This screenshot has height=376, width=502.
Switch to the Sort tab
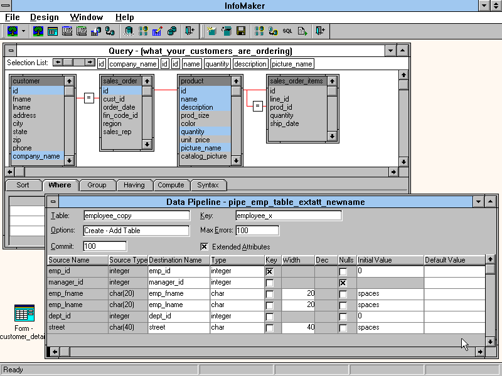23,185
